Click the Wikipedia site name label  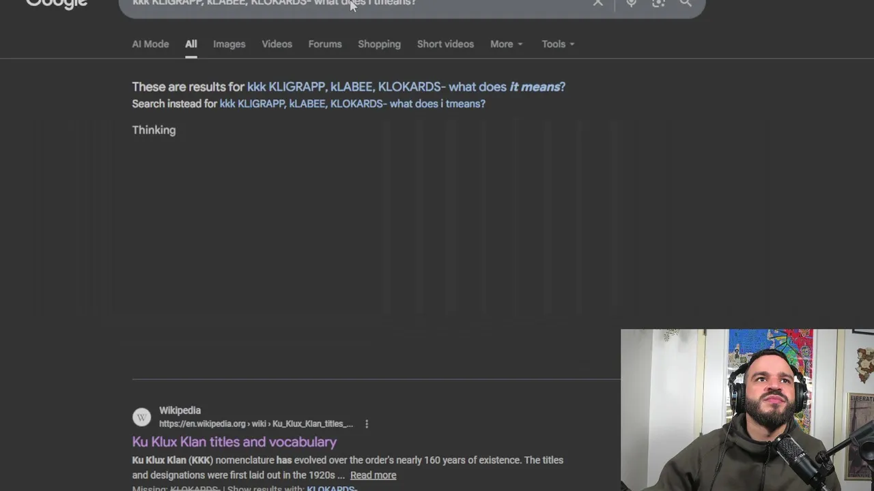[180, 411]
